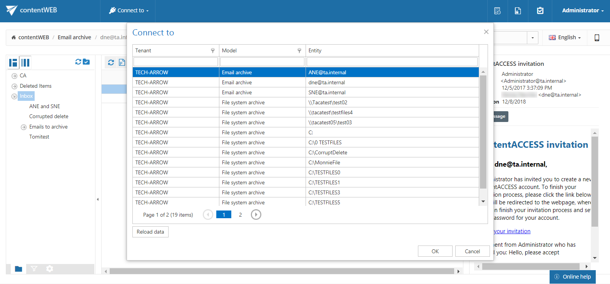This screenshot has height=284, width=610.
Task: Sort by Tenant column header
Action: point(143,50)
